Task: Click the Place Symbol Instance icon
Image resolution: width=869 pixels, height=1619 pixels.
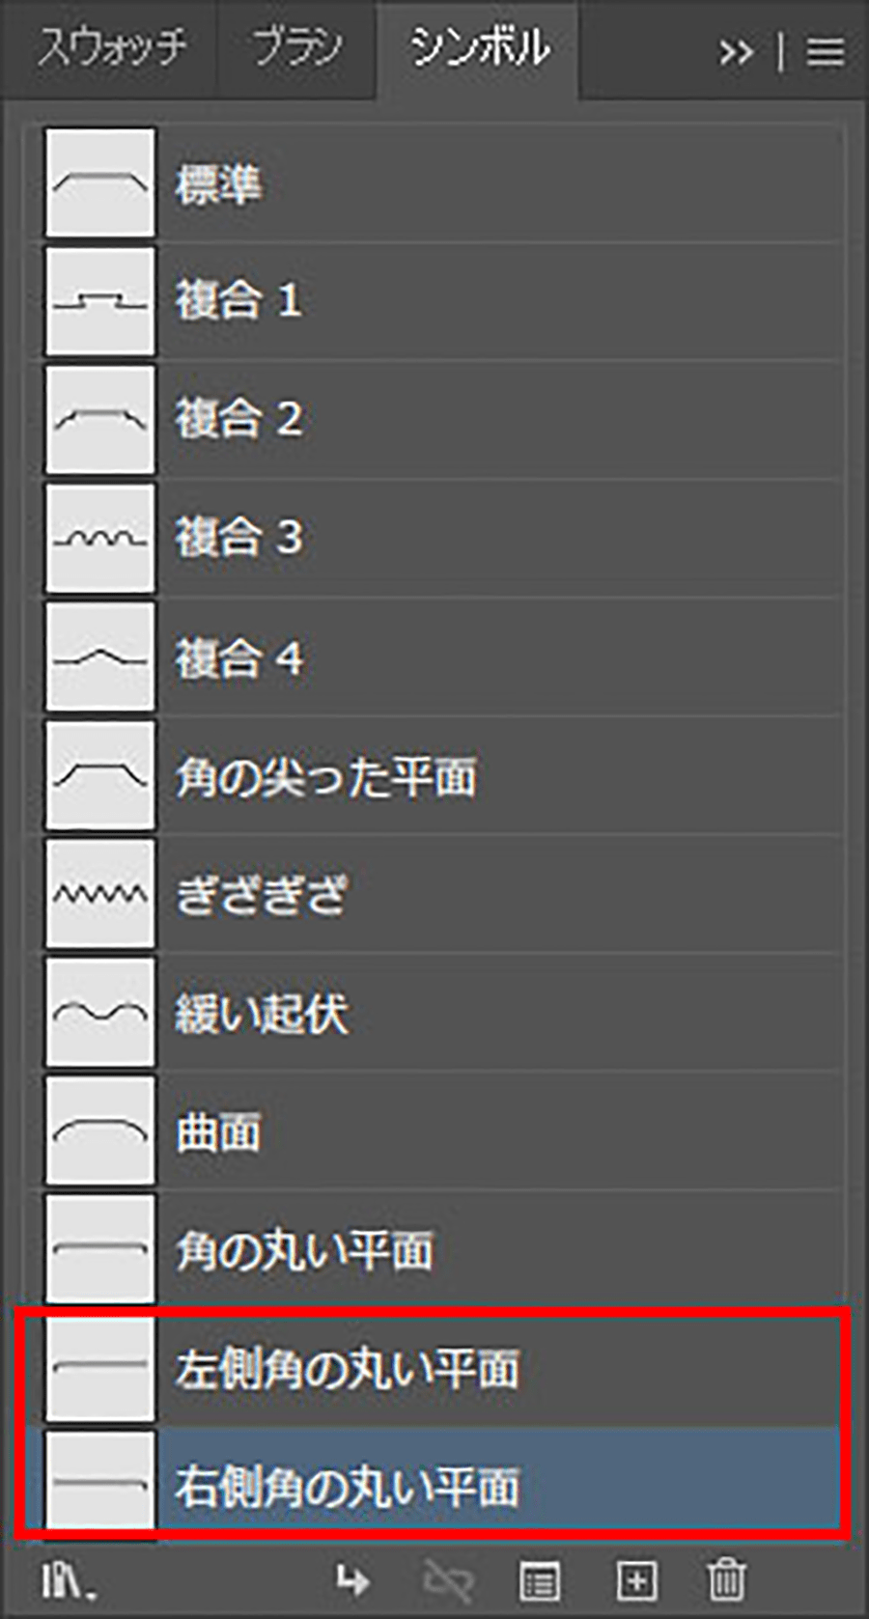Action: [x=352, y=1580]
